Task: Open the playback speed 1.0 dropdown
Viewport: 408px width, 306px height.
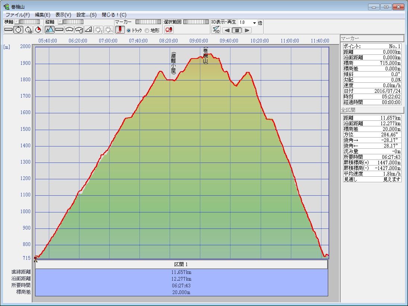Action: pyautogui.click(x=254, y=23)
